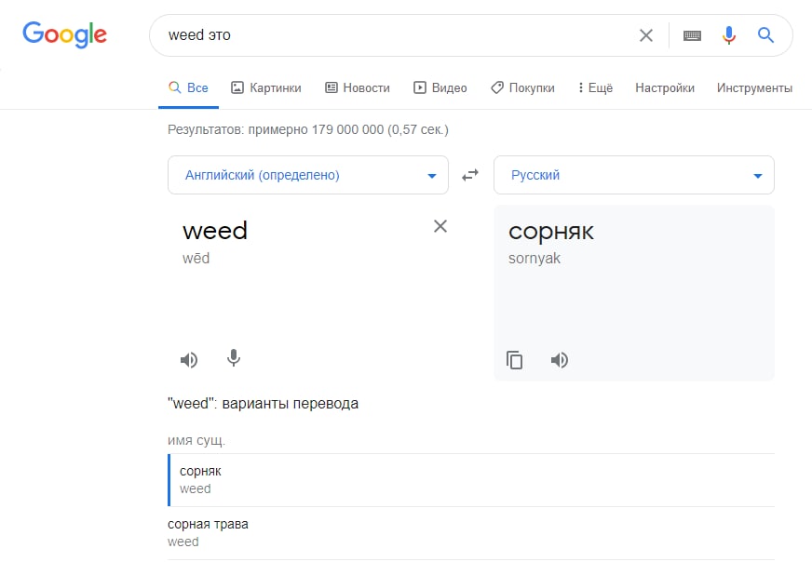The image size is (812, 562).
Task: Open Инструменты options
Action: click(x=754, y=88)
